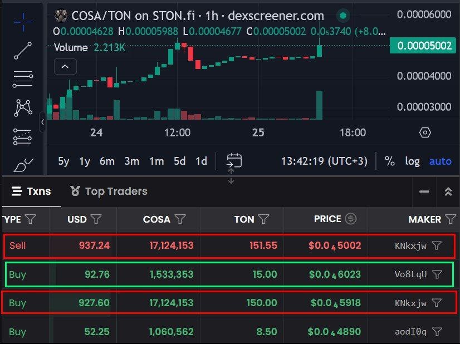
Task: Minimize the transactions panel with dash icon
Action: [424, 191]
